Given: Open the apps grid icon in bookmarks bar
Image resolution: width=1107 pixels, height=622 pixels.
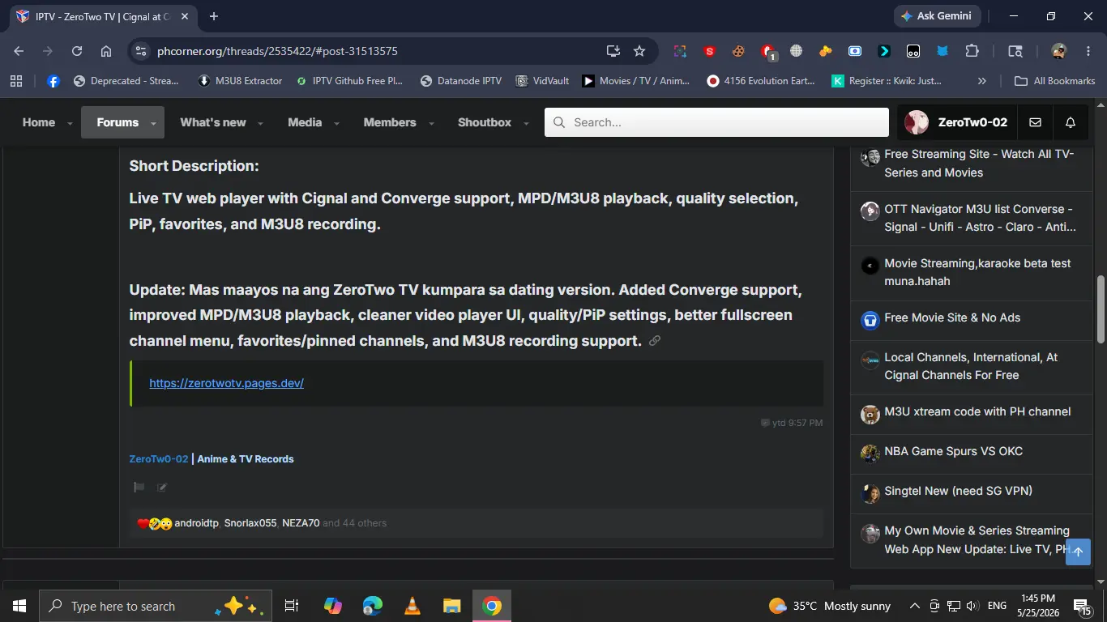Looking at the screenshot, I should click(x=16, y=81).
